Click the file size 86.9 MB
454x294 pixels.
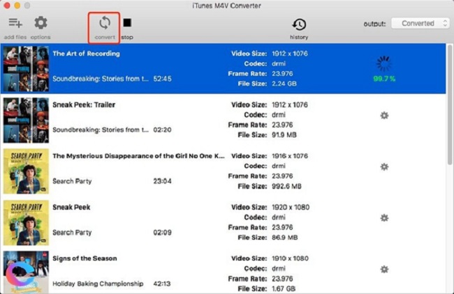pos(284,238)
